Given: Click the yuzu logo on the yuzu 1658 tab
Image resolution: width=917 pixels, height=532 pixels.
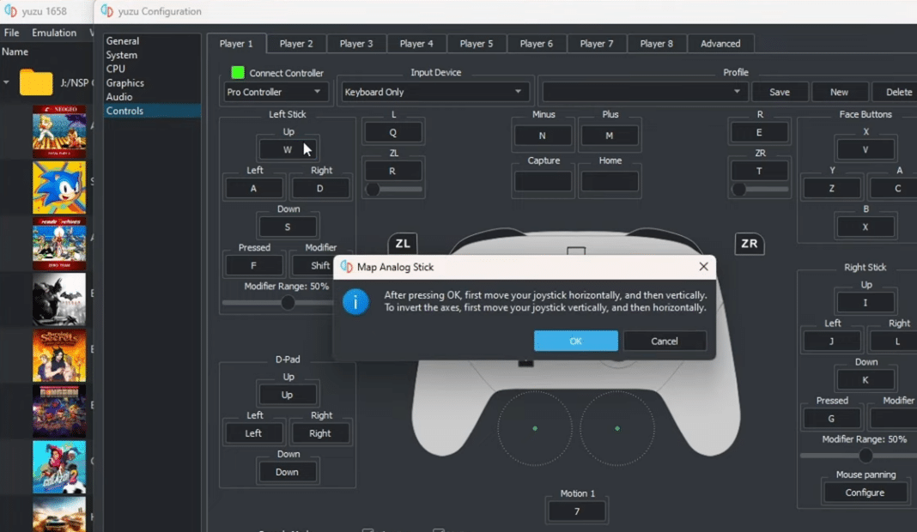Looking at the screenshot, I should [12, 11].
